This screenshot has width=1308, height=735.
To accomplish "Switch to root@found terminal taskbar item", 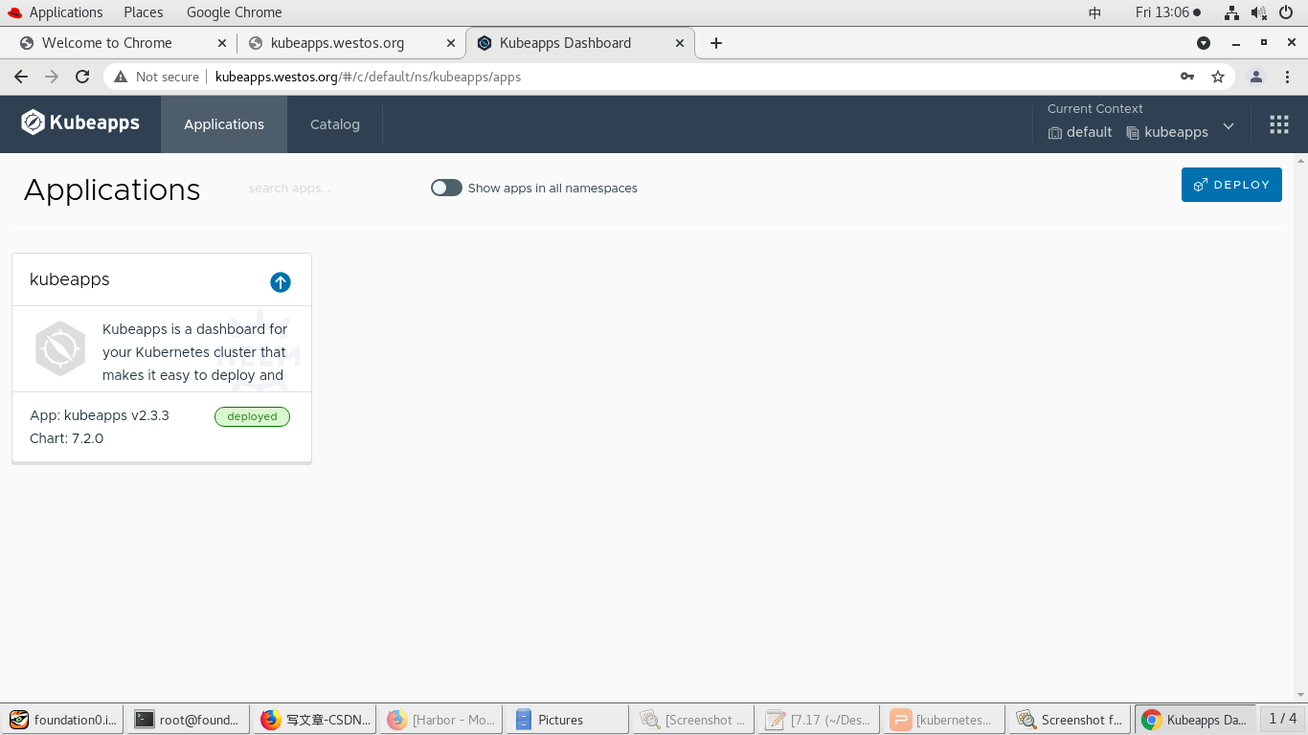I will click(187, 720).
